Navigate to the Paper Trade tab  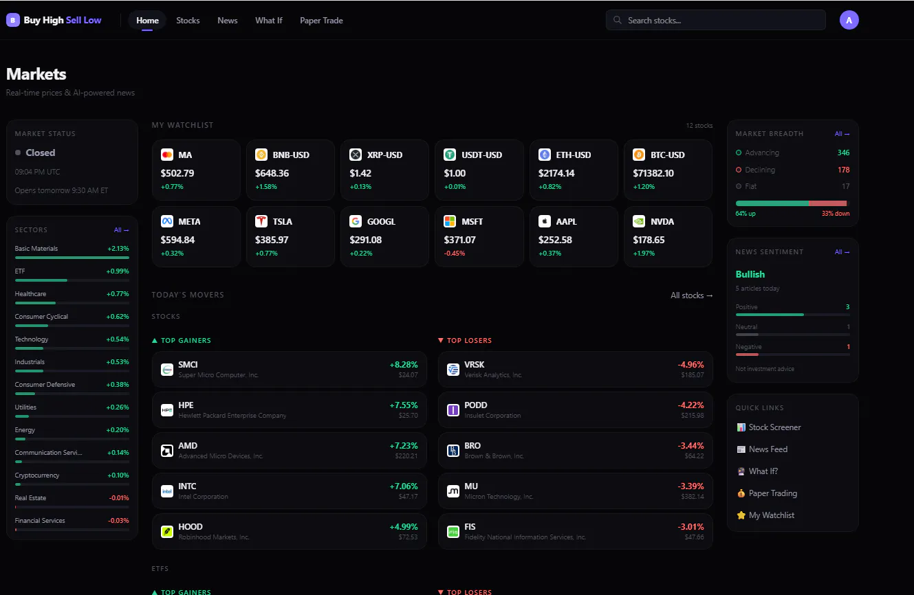coord(321,21)
